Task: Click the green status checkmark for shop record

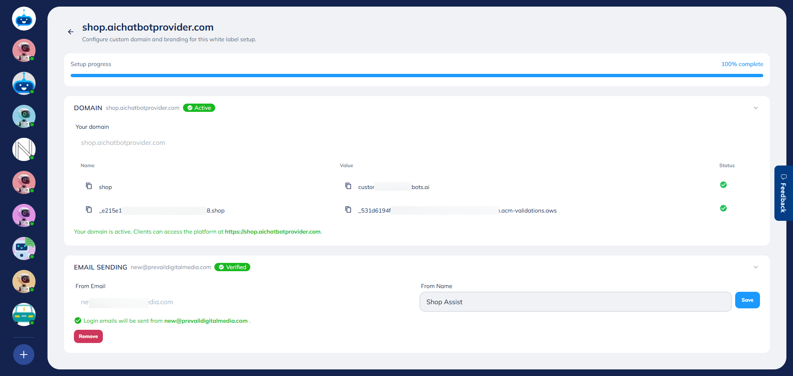Action: 723,184
